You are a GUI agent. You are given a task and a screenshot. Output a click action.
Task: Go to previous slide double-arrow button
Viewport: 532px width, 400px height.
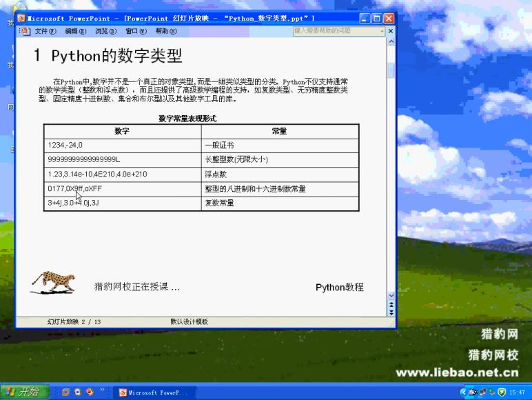tap(391, 305)
